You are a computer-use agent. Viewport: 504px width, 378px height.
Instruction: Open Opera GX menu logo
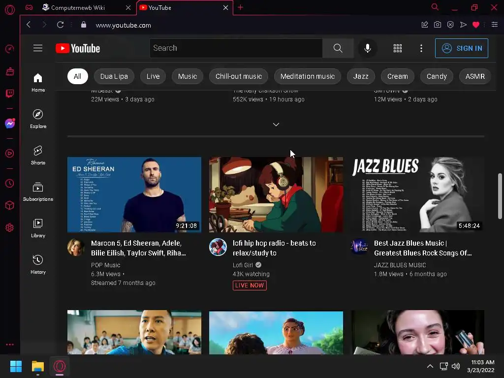(x=10, y=10)
